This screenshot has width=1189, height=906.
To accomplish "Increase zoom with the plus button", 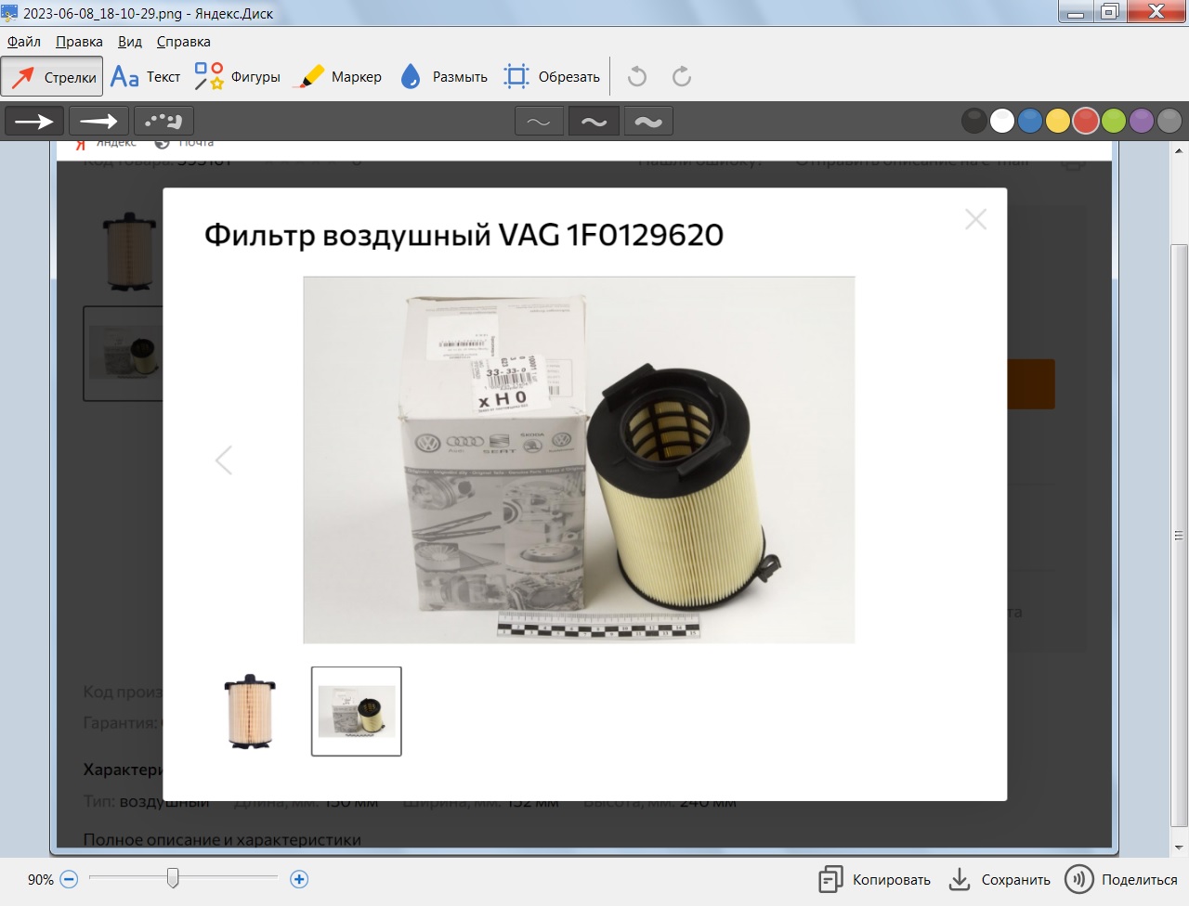I will point(299,879).
